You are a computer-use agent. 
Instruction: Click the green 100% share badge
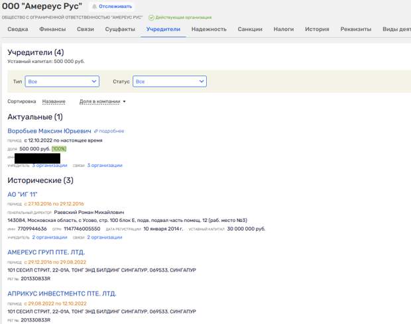[x=59, y=149]
